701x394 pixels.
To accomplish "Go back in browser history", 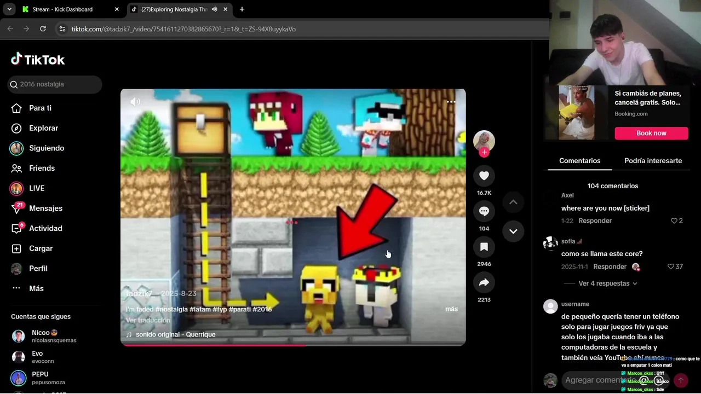I will (x=10, y=29).
